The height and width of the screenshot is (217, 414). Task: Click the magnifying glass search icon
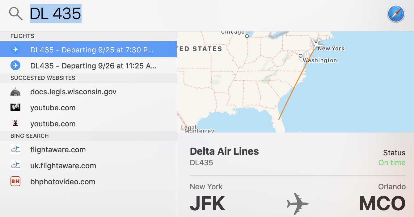click(x=15, y=14)
